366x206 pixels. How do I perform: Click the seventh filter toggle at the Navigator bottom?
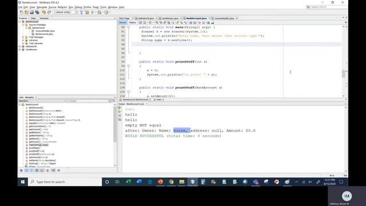[x=53, y=171]
